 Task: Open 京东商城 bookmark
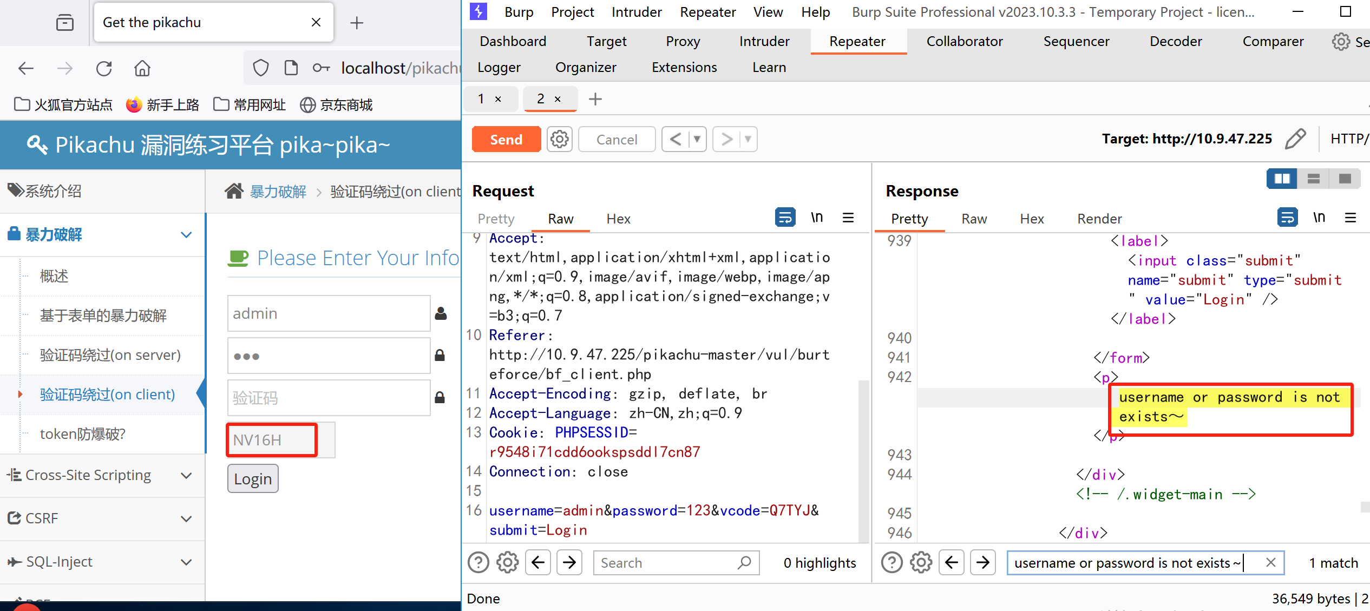pos(337,104)
